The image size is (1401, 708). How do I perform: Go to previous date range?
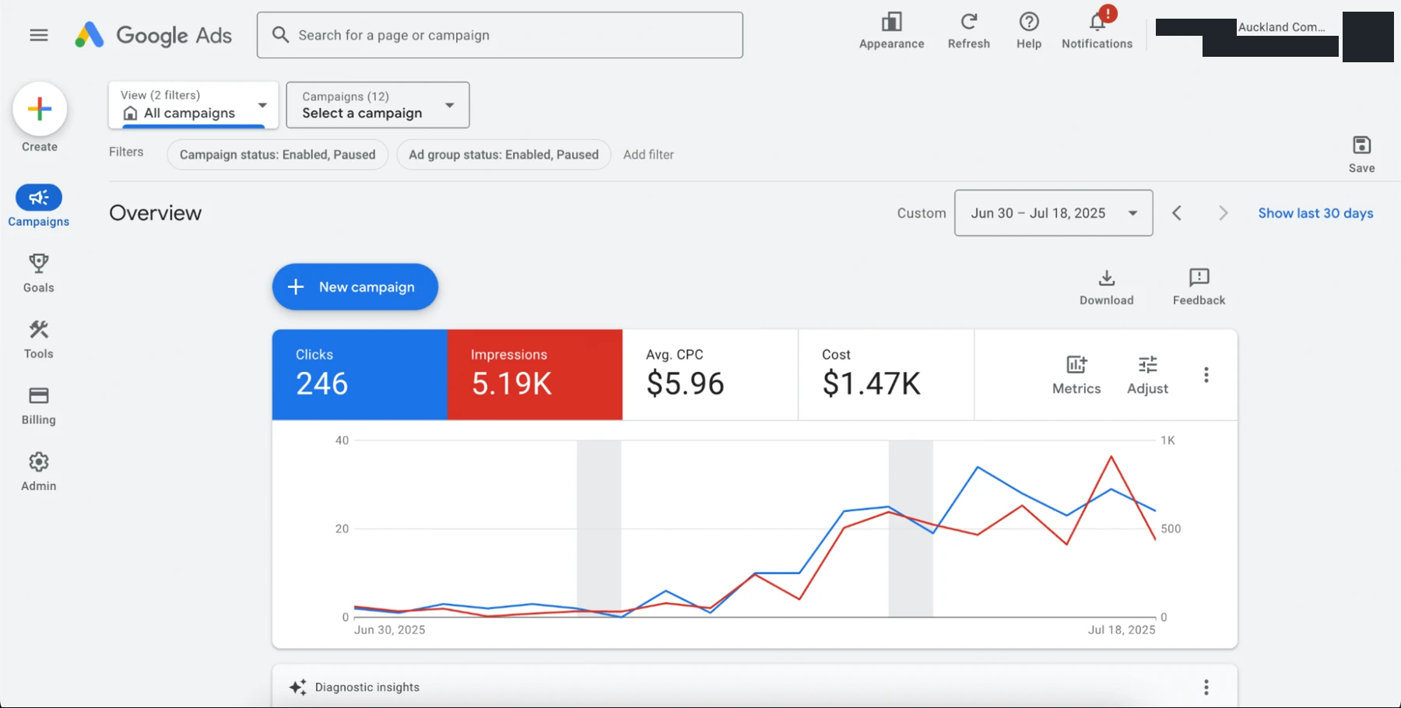pos(1177,213)
